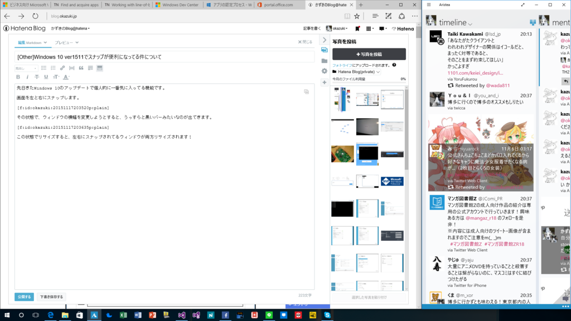Insert a blockquote using the quote icon
Viewport: 571px width, 321px height.
point(81,68)
